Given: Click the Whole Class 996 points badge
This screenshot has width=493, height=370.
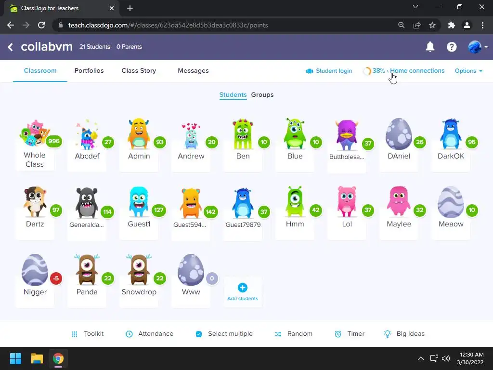Looking at the screenshot, I should pyautogui.click(x=54, y=141).
